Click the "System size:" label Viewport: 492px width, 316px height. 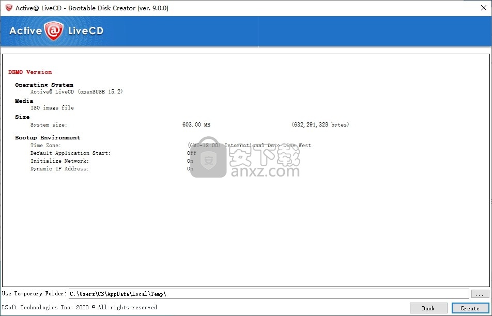pos(49,125)
